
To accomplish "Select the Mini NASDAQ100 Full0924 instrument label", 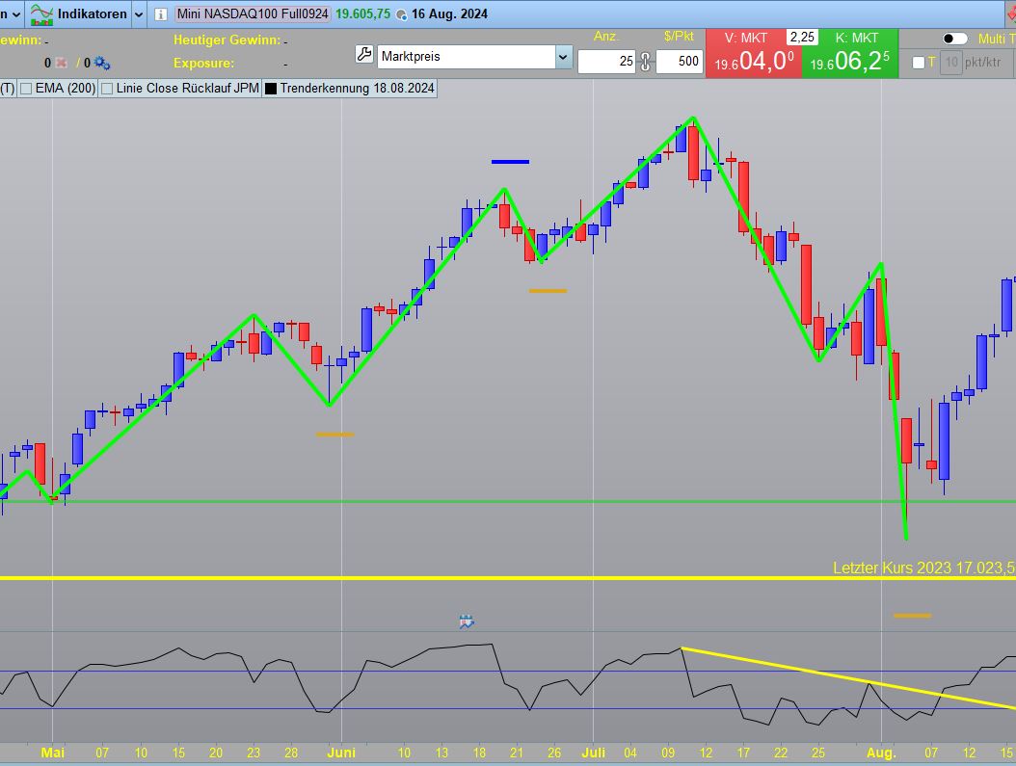I will [252, 13].
